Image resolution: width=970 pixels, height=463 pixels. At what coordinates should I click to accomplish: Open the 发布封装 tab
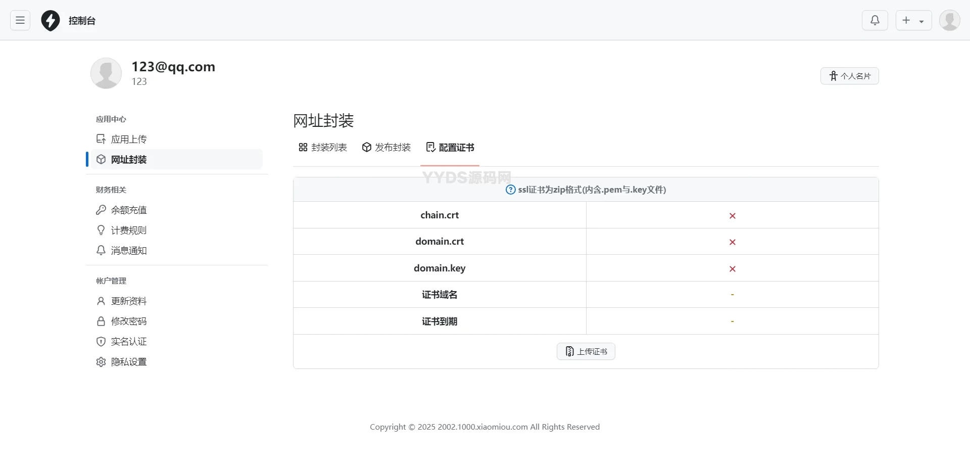click(386, 147)
